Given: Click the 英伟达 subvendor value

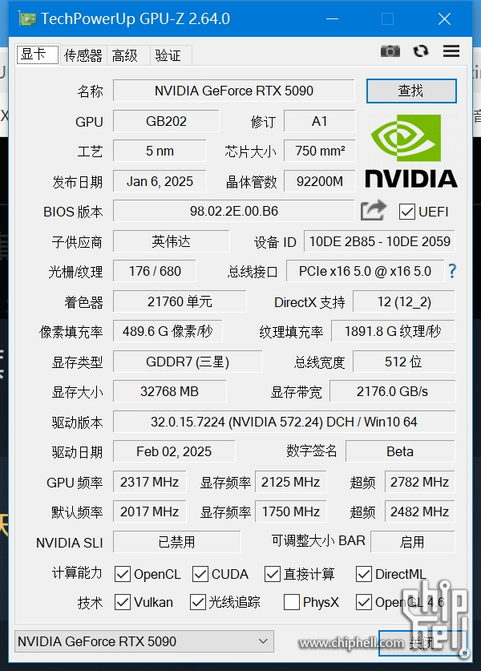Looking at the screenshot, I should (172, 241).
